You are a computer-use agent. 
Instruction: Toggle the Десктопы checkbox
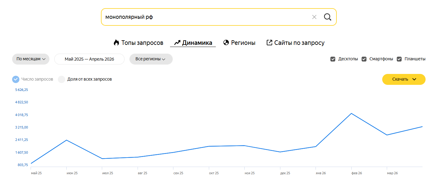click(x=333, y=59)
